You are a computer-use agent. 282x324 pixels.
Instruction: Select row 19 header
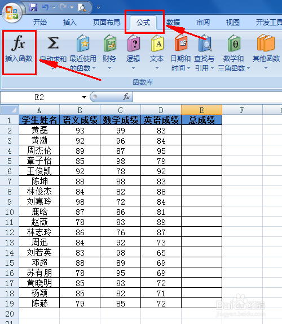click(10, 303)
